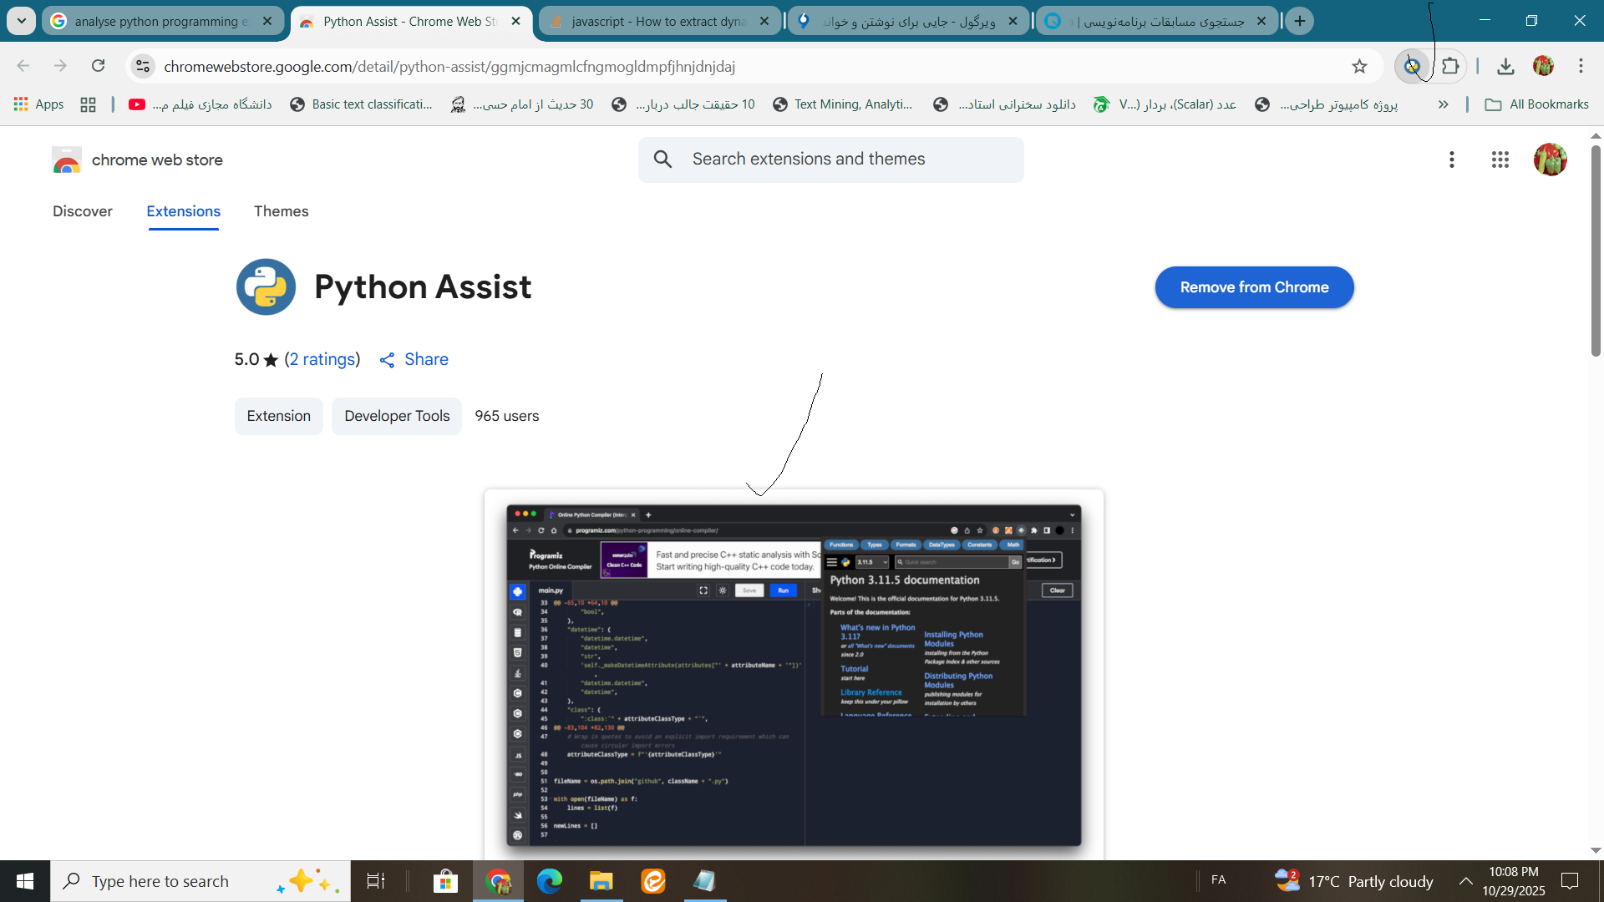
Task: Open the 2 ratings link
Action: pyautogui.click(x=322, y=359)
